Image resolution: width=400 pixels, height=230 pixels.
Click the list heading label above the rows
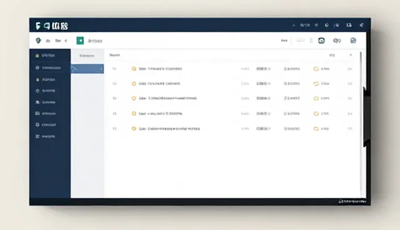coord(114,55)
